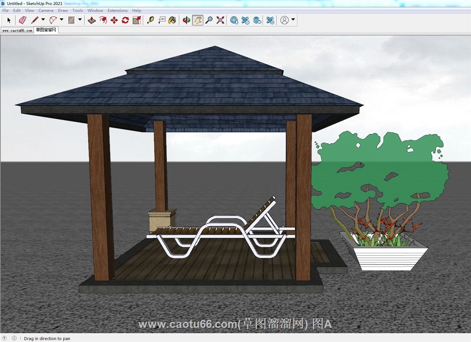The width and height of the screenshot is (471, 342).
Task: Click the Zoom Extents tool
Action: point(220,20)
